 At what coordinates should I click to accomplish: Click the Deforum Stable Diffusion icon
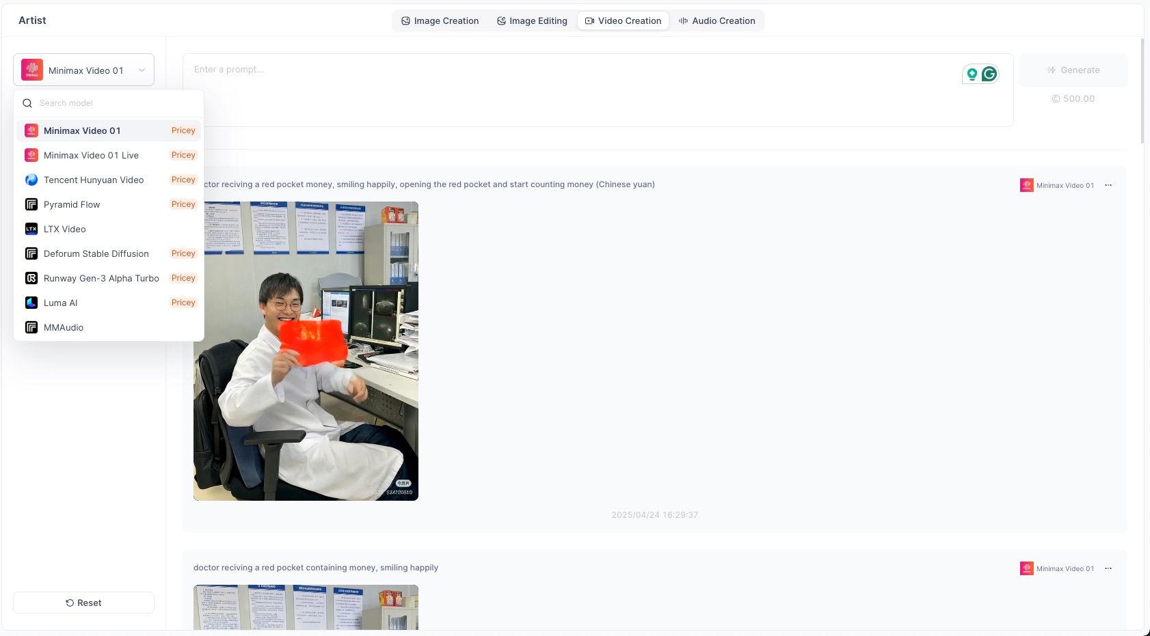click(x=31, y=253)
